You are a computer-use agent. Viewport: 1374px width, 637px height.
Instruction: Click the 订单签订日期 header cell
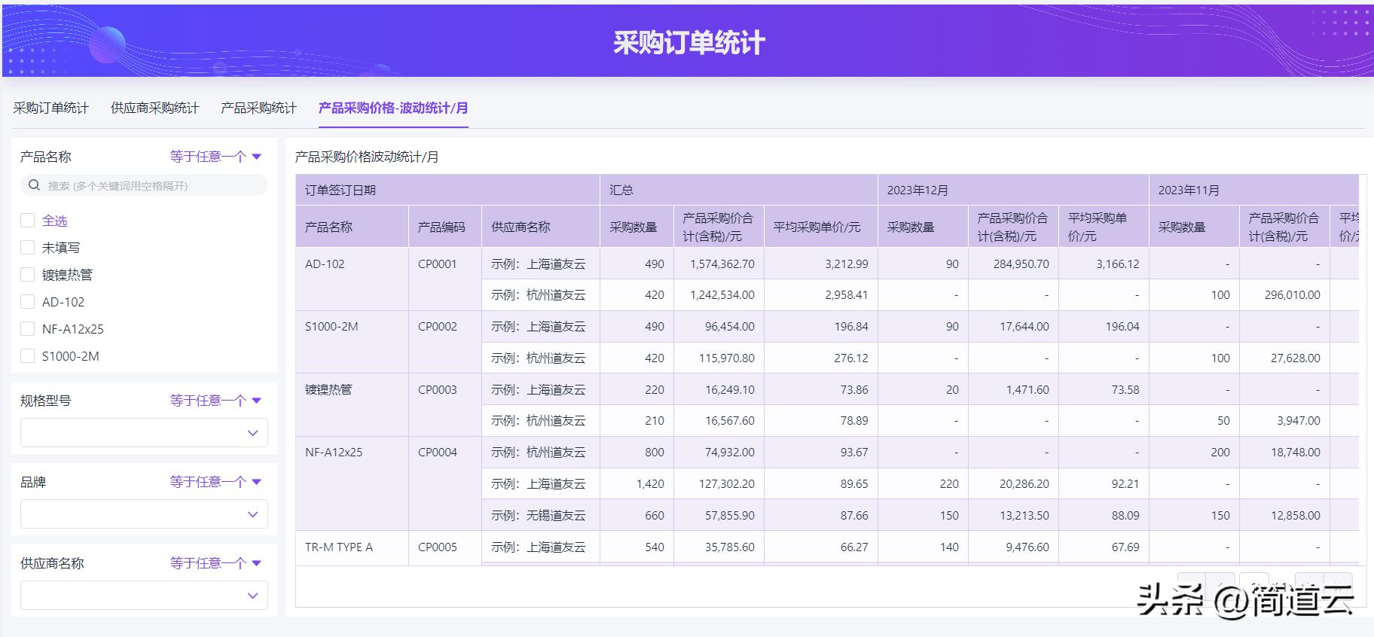[x=447, y=190]
